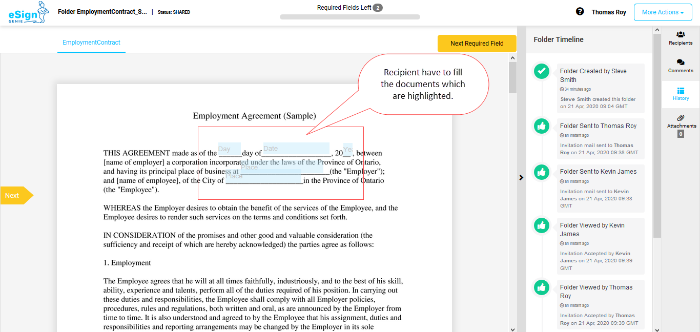Image resolution: width=700 pixels, height=332 pixels.
Task: Collapse the Folder Timeline panel with the arrow
Action: point(521,178)
